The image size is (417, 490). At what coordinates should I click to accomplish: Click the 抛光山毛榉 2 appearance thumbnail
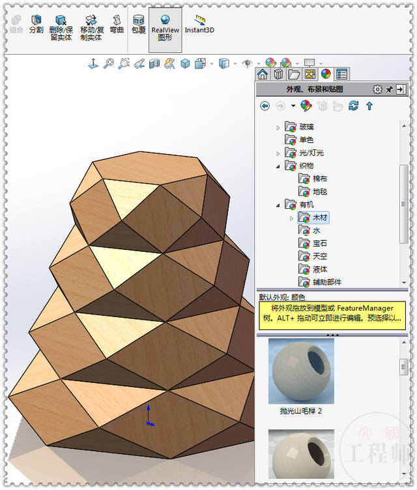[301, 371]
